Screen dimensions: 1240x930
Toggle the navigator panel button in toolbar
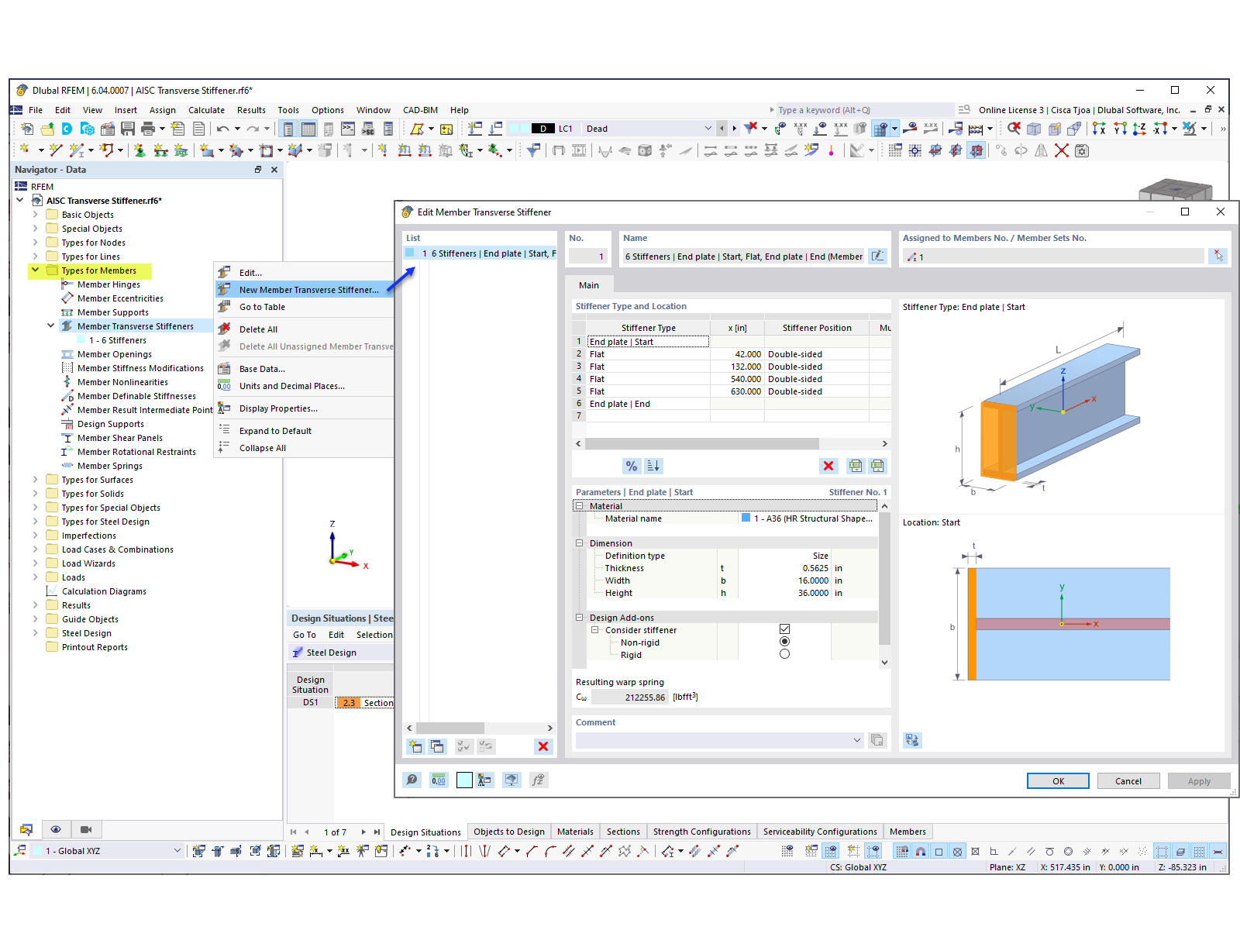coord(288,129)
